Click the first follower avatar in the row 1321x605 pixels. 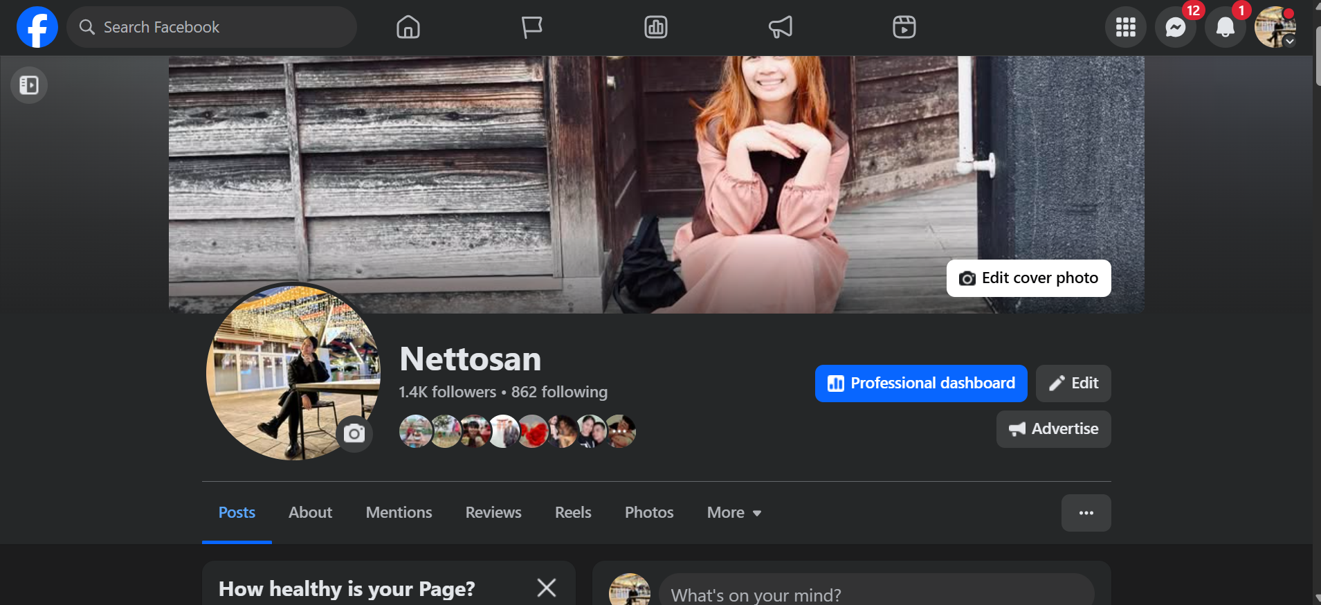416,431
